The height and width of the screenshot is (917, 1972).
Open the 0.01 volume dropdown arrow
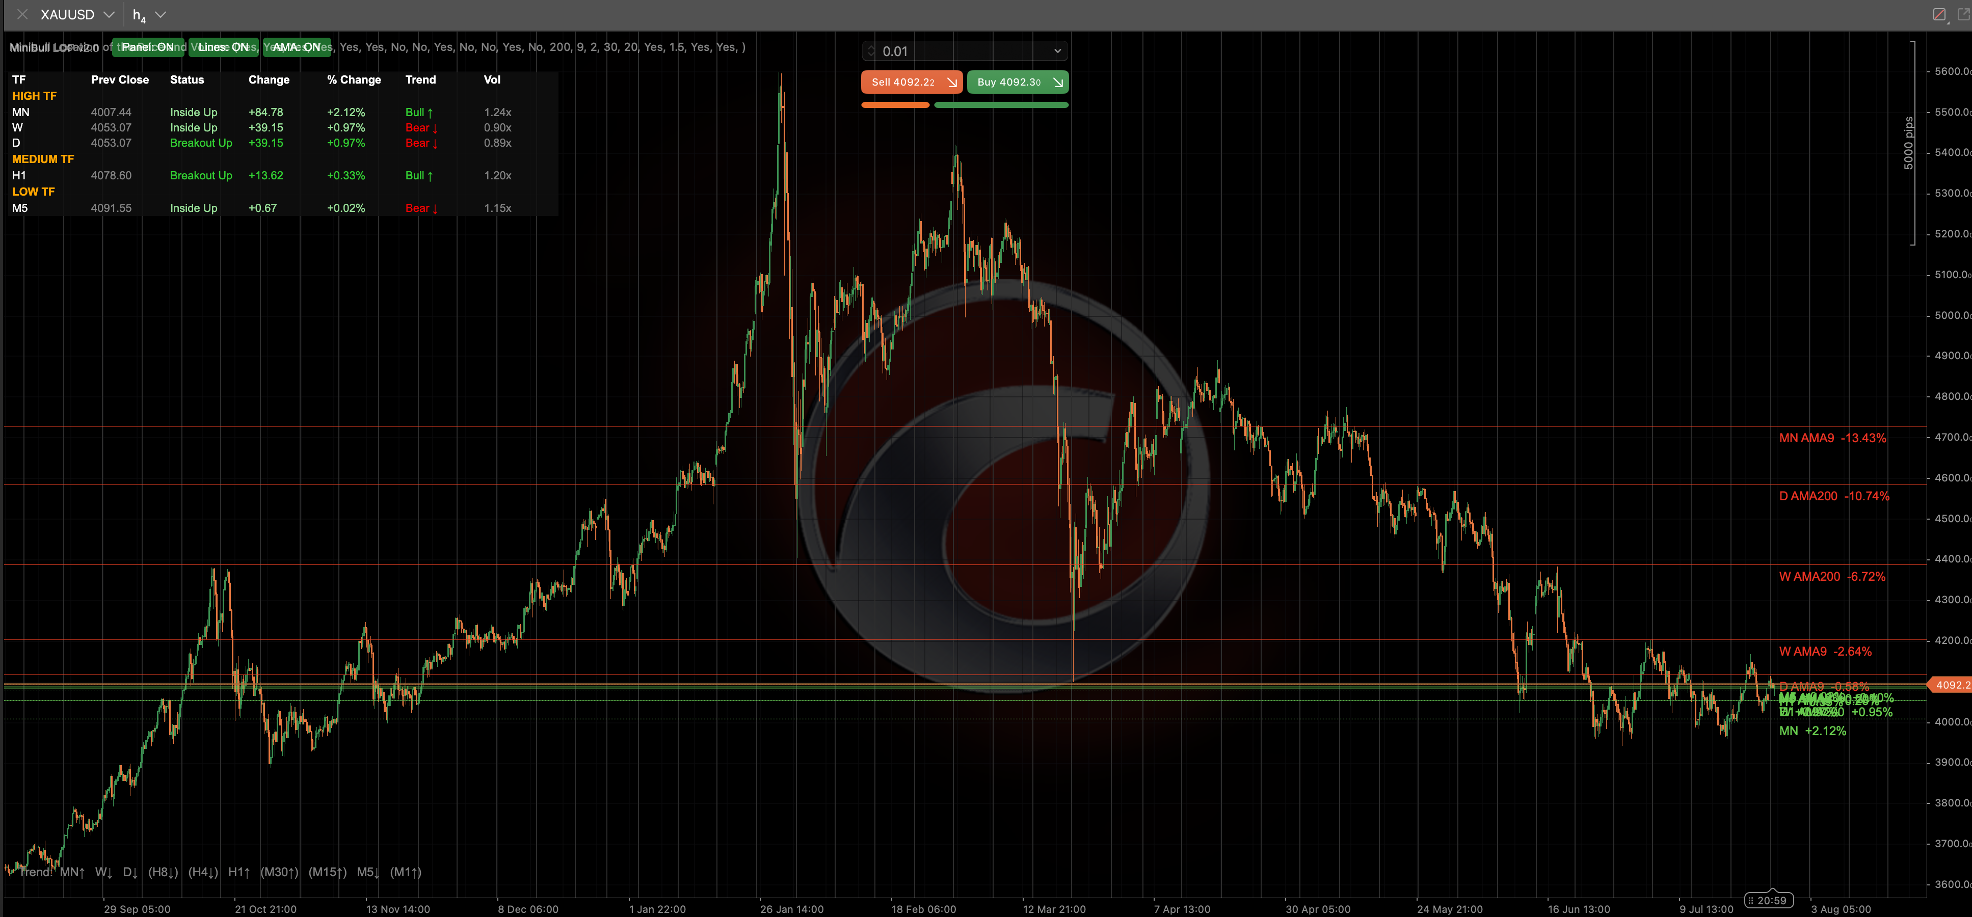1057,51
